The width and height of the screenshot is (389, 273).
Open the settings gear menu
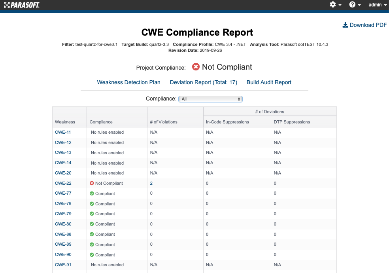pyautogui.click(x=335, y=5)
